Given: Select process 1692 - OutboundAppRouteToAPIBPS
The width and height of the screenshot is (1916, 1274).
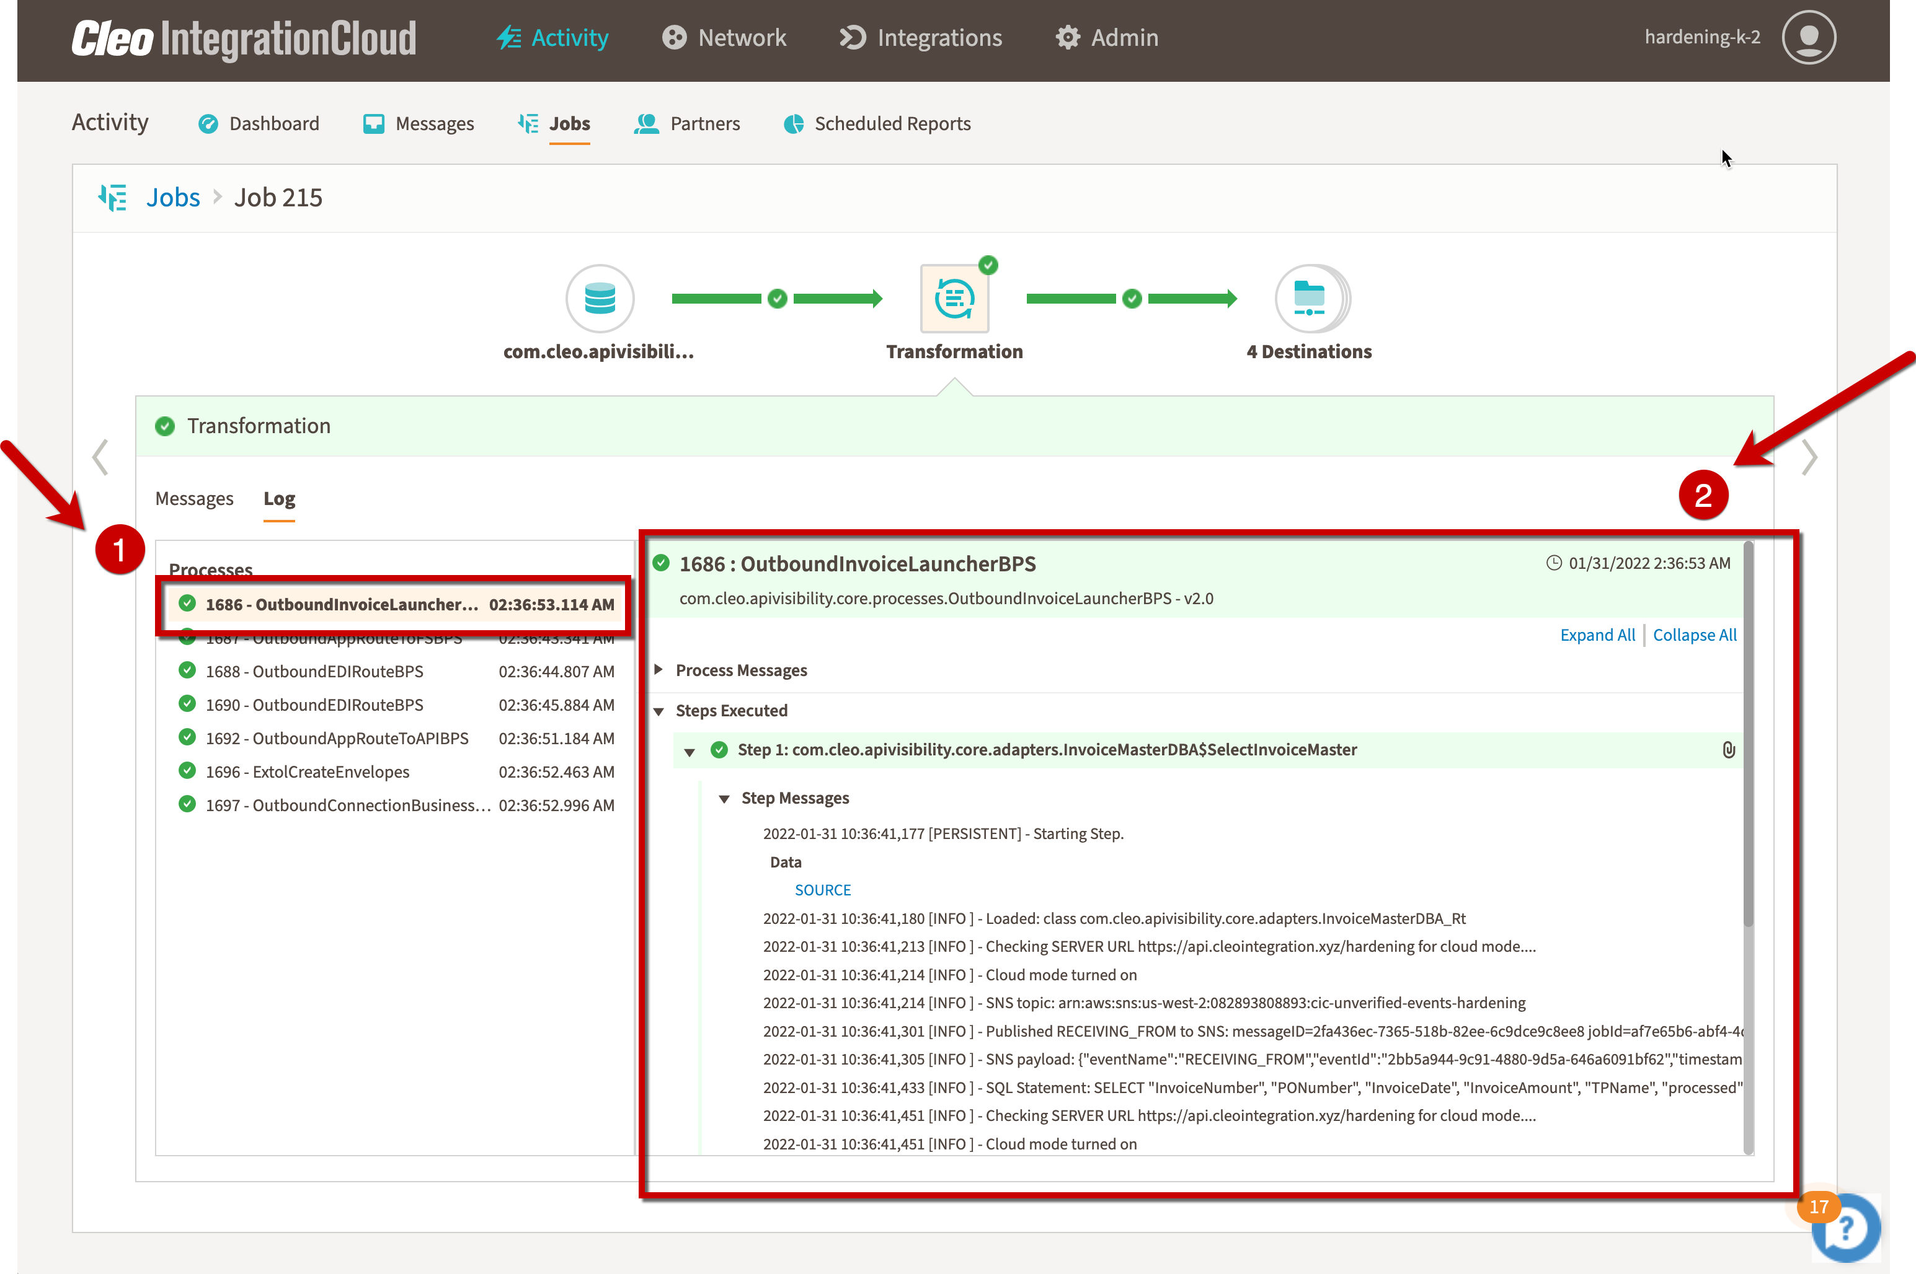Looking at the screenshot, I should click(396, 738).
